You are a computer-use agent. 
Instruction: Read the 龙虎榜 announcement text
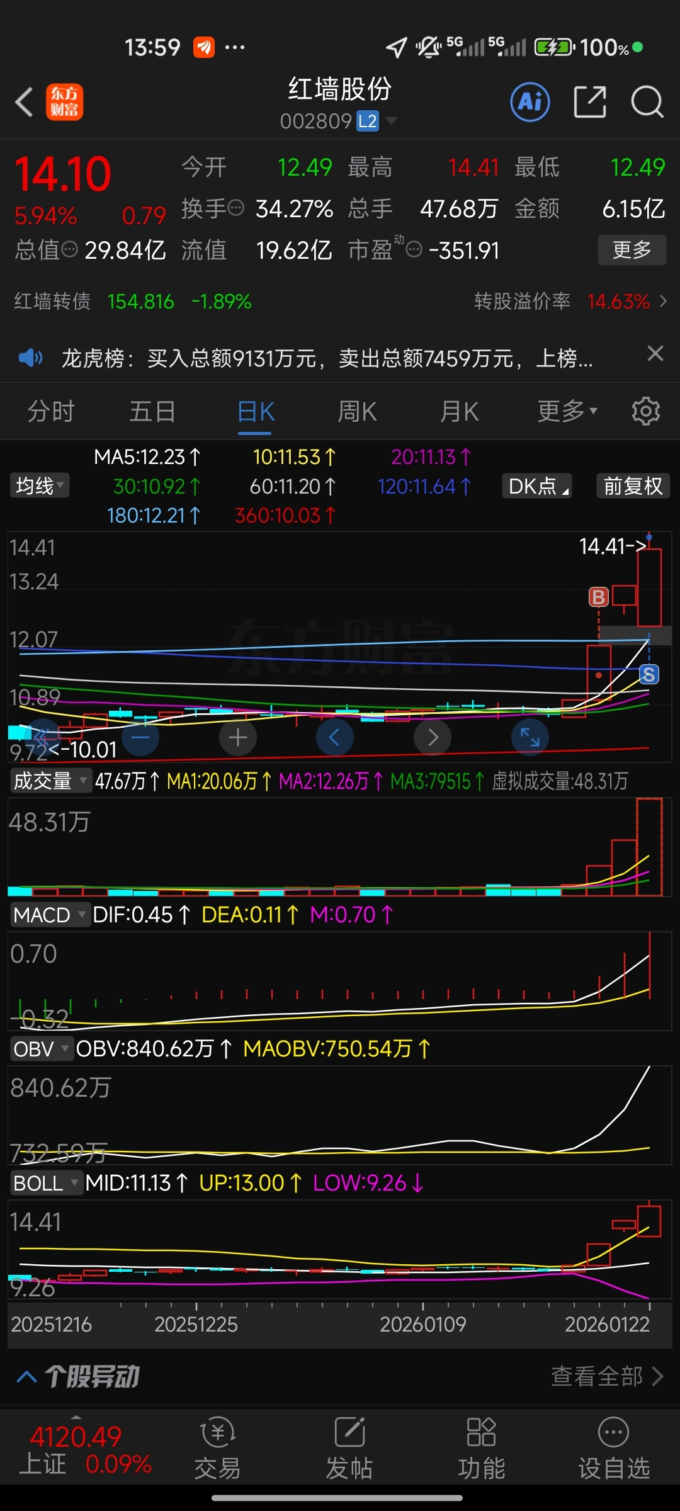327,358
